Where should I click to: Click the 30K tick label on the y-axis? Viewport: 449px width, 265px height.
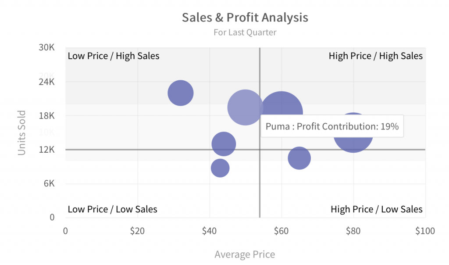pyautogui.click(x=46, y=47)
